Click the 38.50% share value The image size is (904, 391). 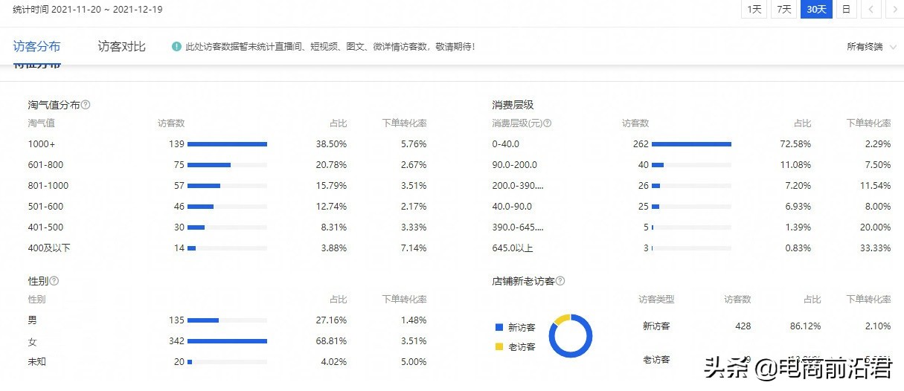(331, 144)
